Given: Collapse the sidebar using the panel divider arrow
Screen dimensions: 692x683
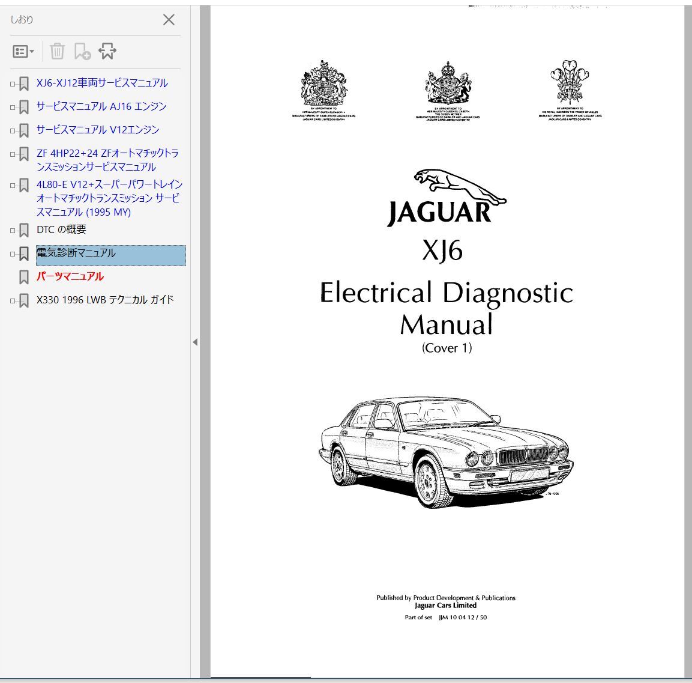Looking at the screenshot, I should pos(195,342).
